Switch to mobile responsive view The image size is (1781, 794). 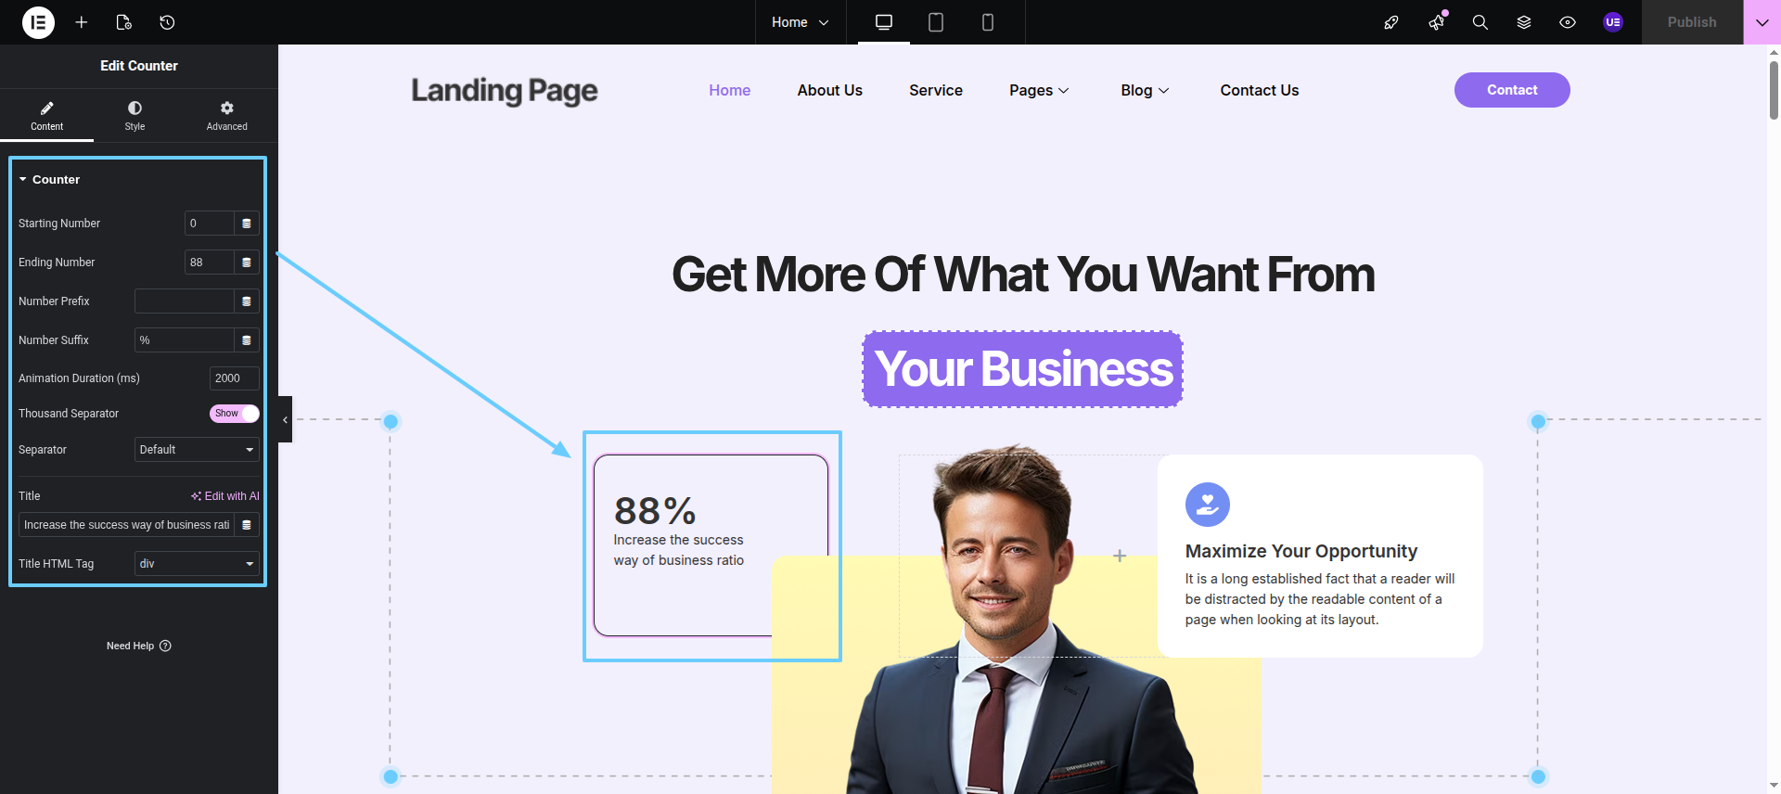coord(988,22)
